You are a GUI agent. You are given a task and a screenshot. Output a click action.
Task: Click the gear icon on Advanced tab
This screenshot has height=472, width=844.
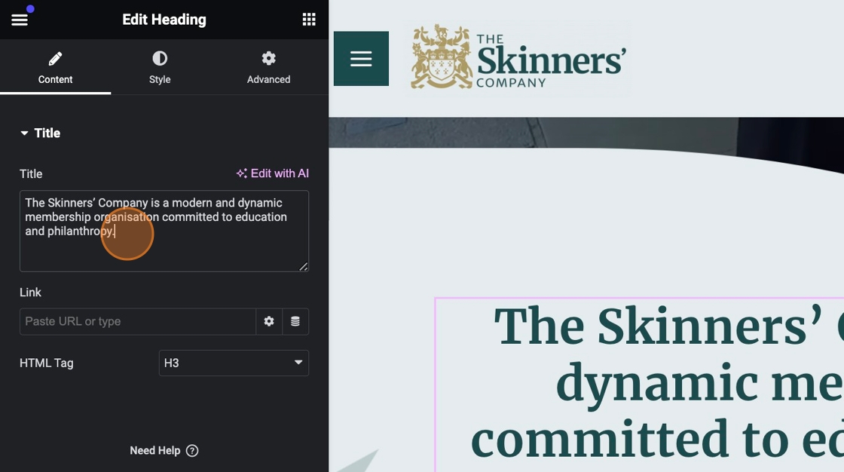tap(268, 58)
